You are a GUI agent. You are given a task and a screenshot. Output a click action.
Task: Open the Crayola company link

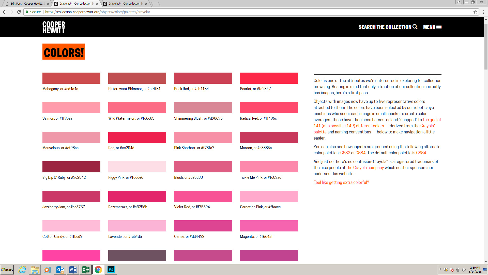(x=365, y=168)
